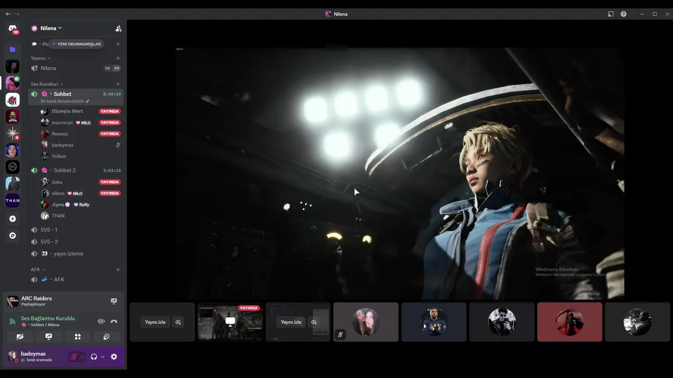Join the yayın izleme voice channel
This screenshot has height=378, width=673.
click(x=76, y=254)
